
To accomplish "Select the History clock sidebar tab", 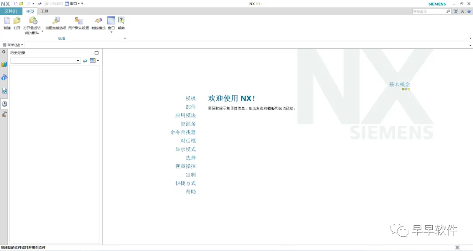I will pyautogui.click(x=4, y=104).
